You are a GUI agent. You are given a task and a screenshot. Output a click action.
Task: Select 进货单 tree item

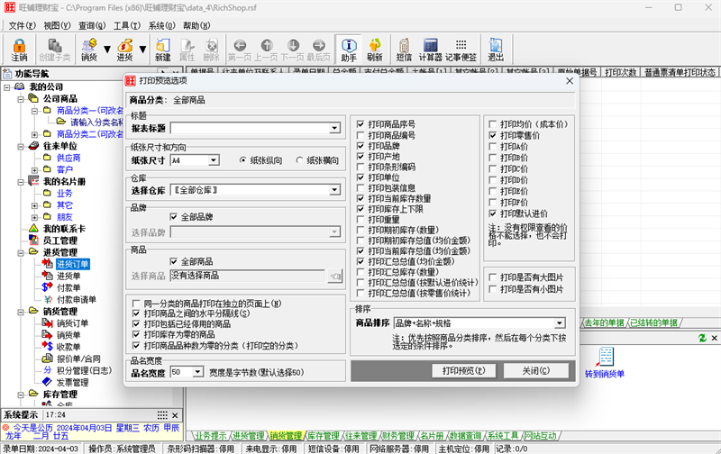click(68, 276)
